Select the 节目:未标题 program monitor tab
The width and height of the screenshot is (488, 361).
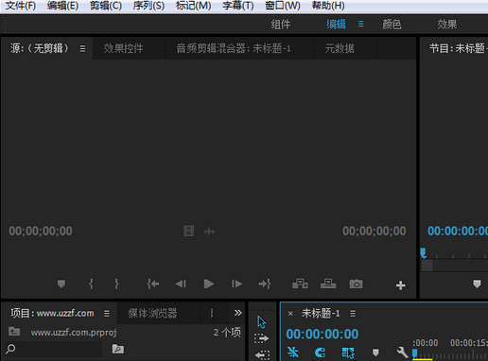459,48
